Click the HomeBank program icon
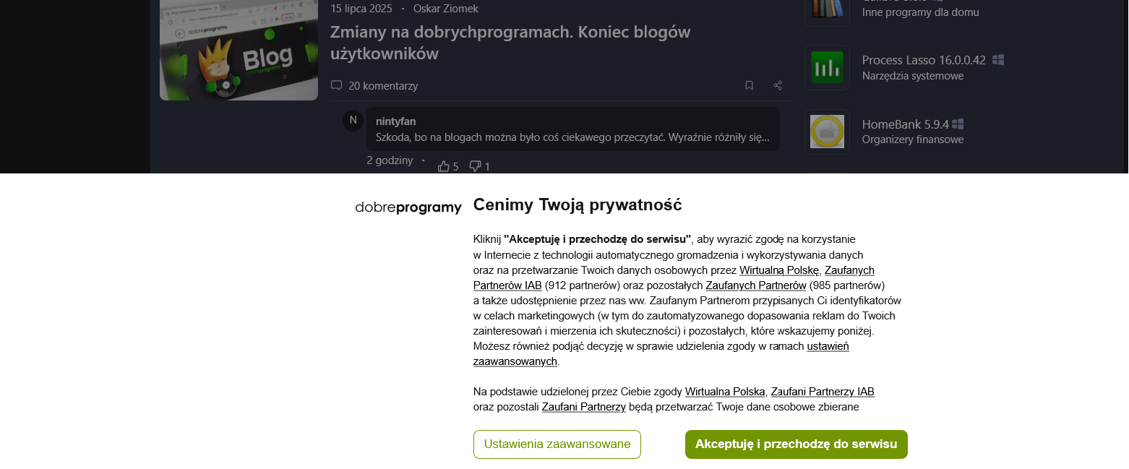Viewport: 1129px width, 469px height. tap(827, 132)
